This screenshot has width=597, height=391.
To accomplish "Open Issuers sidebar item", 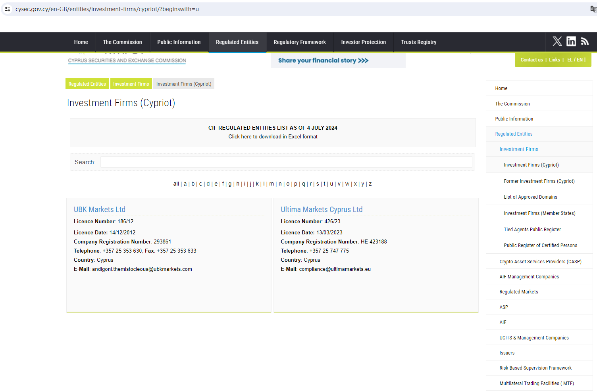I will (539, 353).
